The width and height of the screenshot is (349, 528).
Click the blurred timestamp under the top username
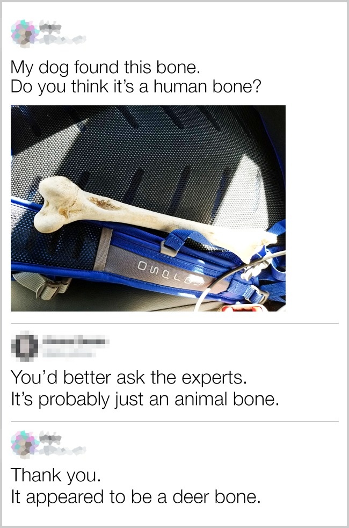(62, 41)
